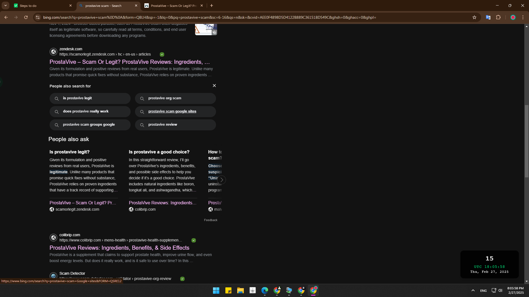This screenshot has width=529, height=297.
Task: Open the Chrome three-dot menu
Action: pos(523,17)
